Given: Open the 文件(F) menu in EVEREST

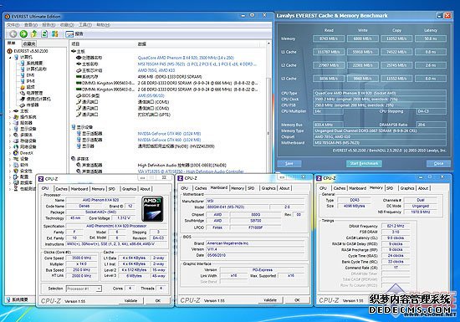Looking at the screenshot, I should click(x=13, y=25).
